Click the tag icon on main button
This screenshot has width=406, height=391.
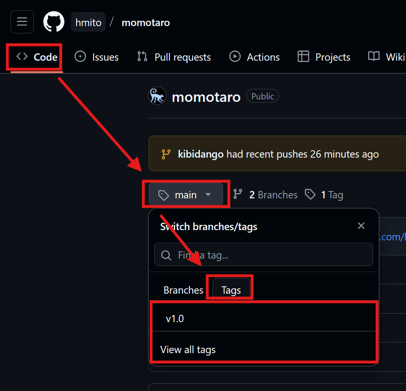click(x=163, y=195)
